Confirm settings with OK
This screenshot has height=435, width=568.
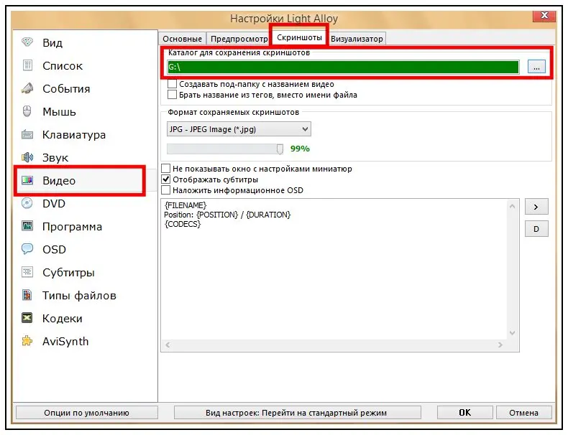(x=464, y=413)
